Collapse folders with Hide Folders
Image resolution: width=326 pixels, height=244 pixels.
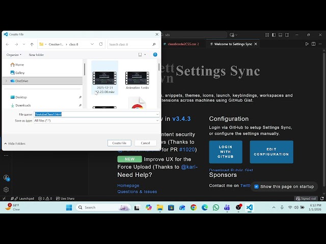tap(15, 143)
